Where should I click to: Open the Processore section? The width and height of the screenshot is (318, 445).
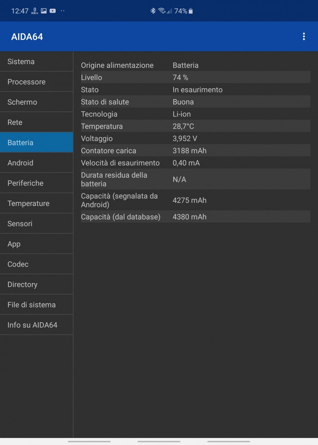[x=36, y=82]
